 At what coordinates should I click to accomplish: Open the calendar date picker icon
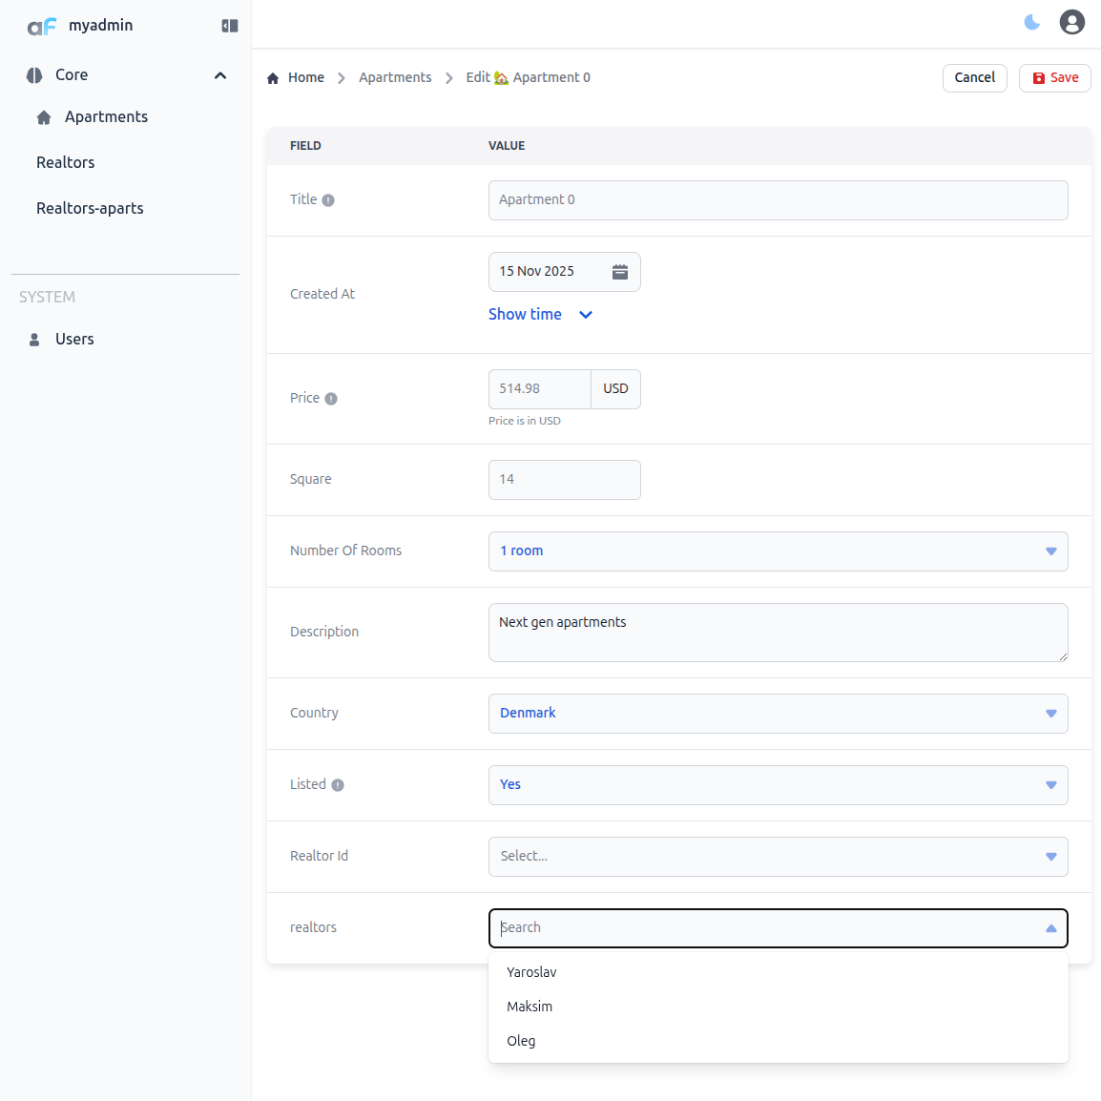point(619,272)
